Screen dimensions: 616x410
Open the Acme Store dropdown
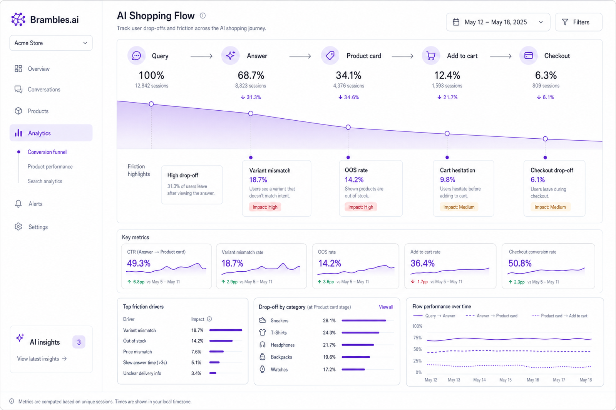pyautogui.click(x=51, y=43)
